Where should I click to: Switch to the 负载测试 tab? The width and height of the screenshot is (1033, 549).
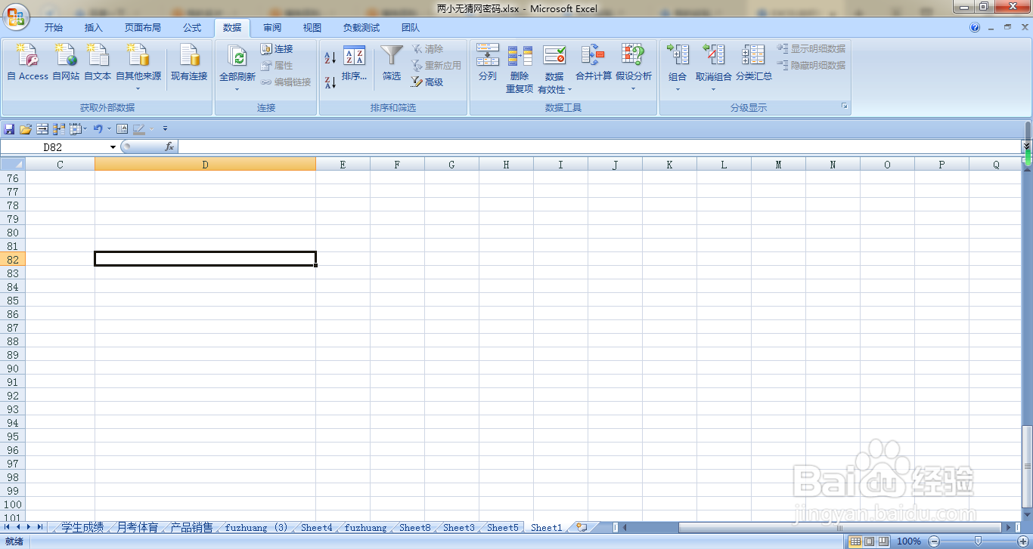coord(361,28)
